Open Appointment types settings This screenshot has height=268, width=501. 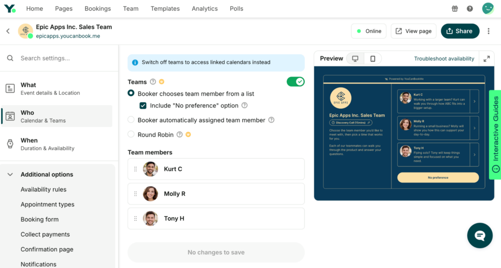tap(47, 205)
